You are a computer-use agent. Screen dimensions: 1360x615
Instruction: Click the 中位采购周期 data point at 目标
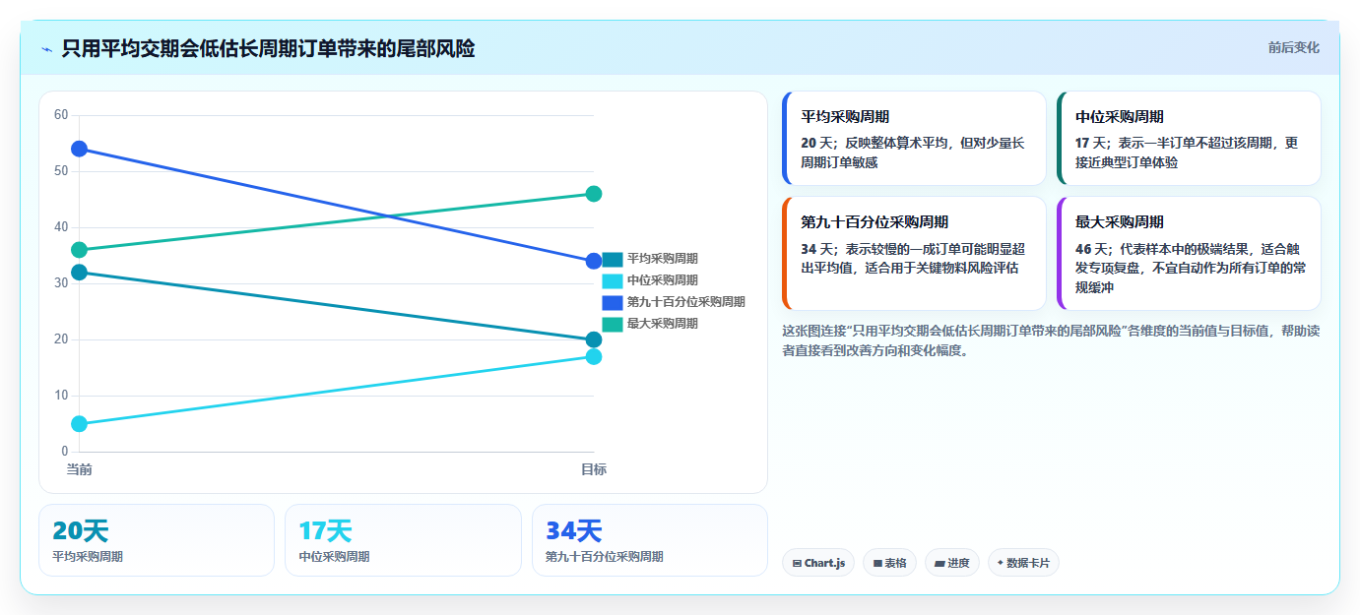[x=594, y=356]
